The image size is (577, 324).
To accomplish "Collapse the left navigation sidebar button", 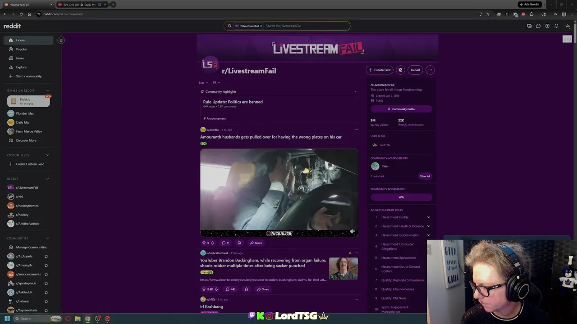I will pyautogui.click(x=61, y=40).
